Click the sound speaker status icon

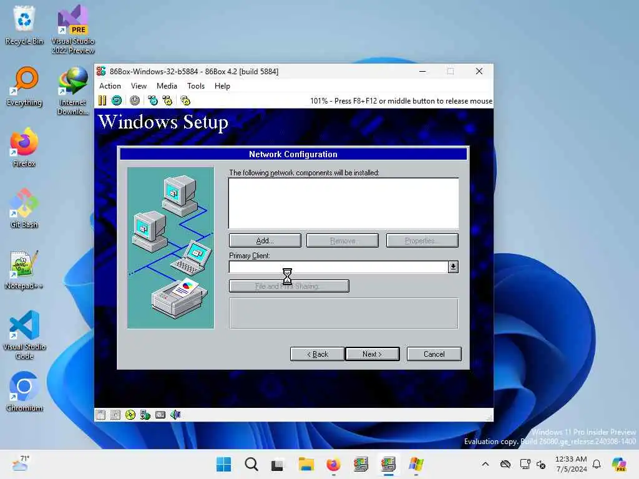[x=175, y=415]
